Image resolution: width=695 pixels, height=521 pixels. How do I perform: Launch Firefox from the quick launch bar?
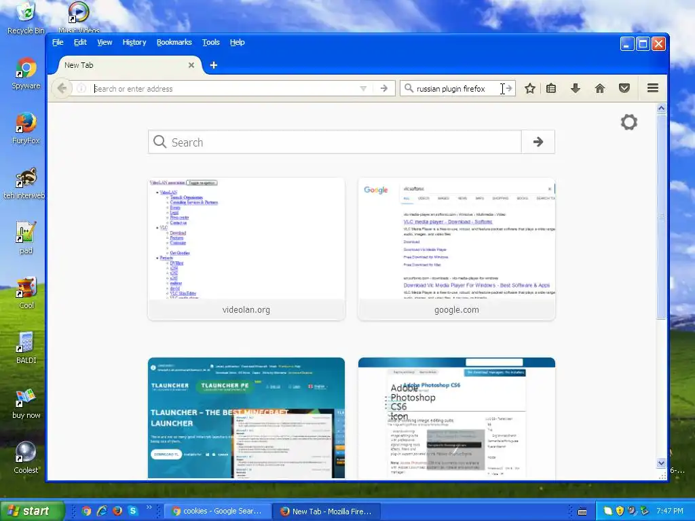point(117,511)
